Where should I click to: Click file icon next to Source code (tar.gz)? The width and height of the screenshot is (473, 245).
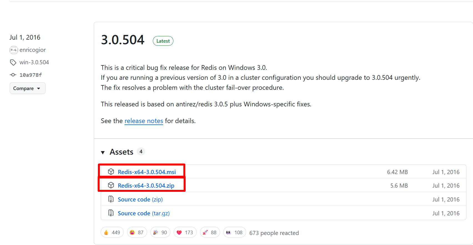[x=111, y=213]
